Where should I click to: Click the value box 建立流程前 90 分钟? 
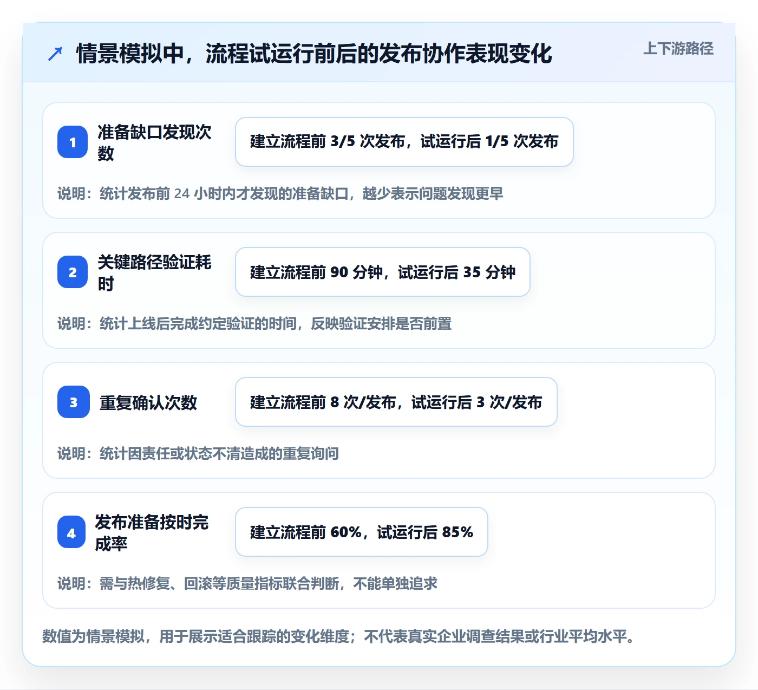tap(383, 272)
